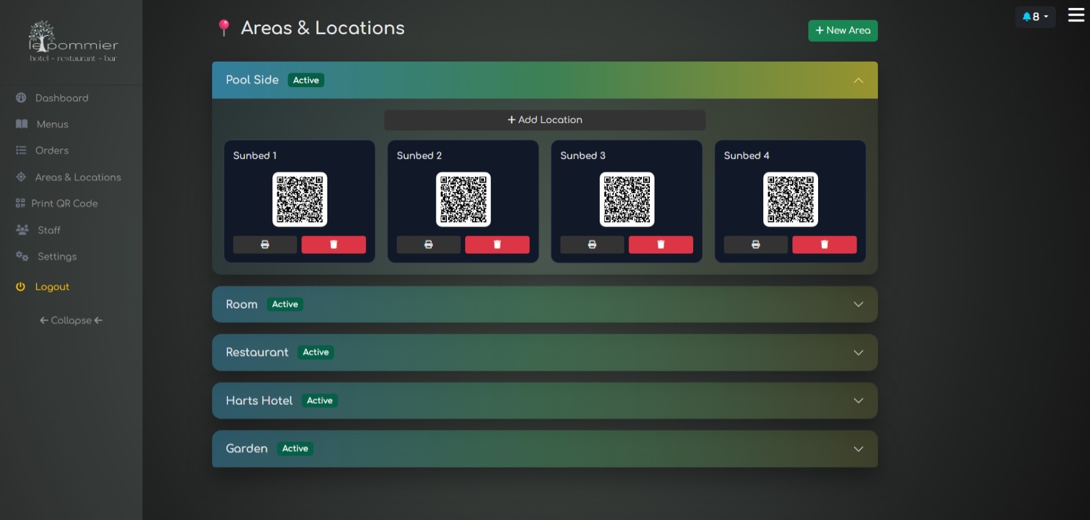Add Location to Pool Side
This screenshot has width=1090, height=520.
(x=545, y=120)
